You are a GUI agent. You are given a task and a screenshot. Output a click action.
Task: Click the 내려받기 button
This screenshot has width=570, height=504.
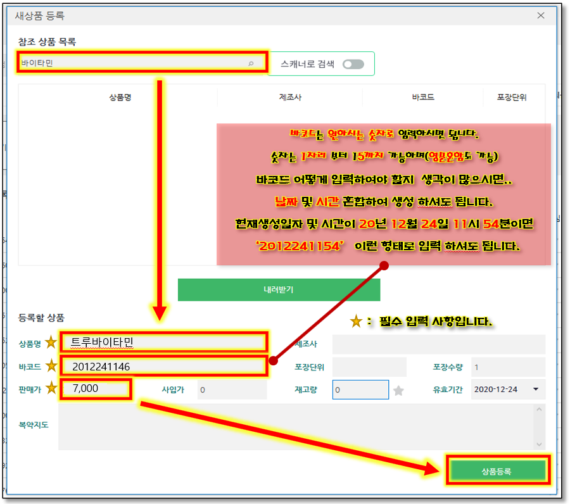279,289
